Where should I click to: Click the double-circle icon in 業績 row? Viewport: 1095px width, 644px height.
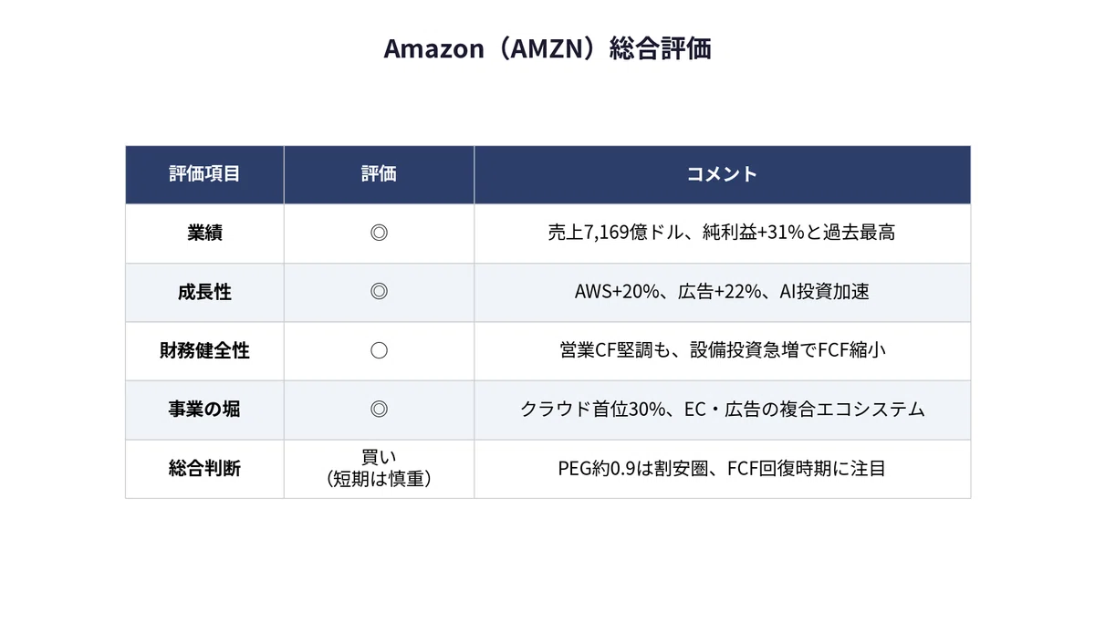tap(379, 233)
